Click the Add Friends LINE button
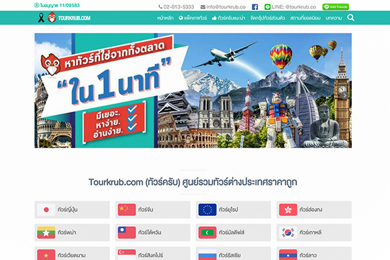The width and height of the screenshot is (390, 260). click(335, 7)
